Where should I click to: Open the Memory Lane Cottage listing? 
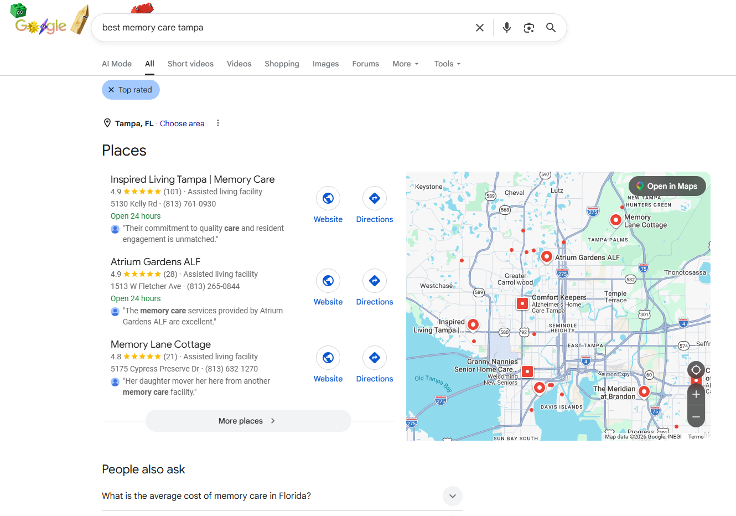[160, 344]
